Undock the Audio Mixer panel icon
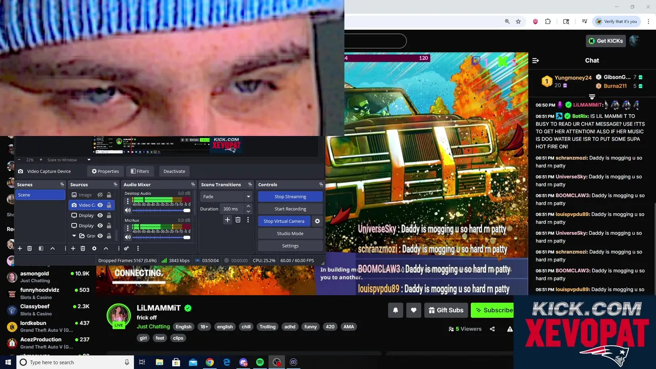Screen dimensions: 656x369 point(193,184)
